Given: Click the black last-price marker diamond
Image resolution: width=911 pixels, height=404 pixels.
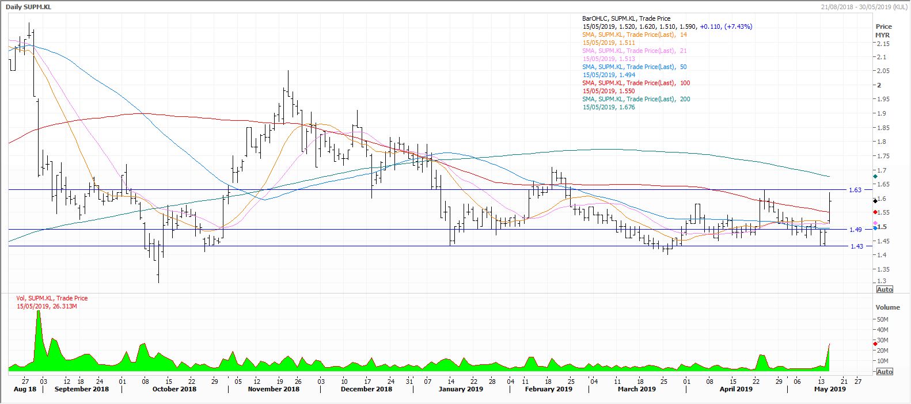Looking at the screenshot, I should (875, 200).
